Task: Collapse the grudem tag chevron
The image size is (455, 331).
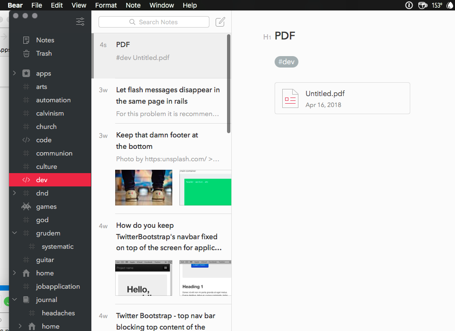Action: pos(14,233)
